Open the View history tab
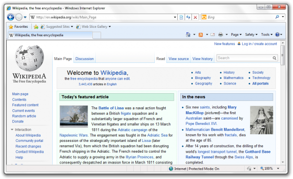This screenshot has height=179, width=293. point(203,59)
